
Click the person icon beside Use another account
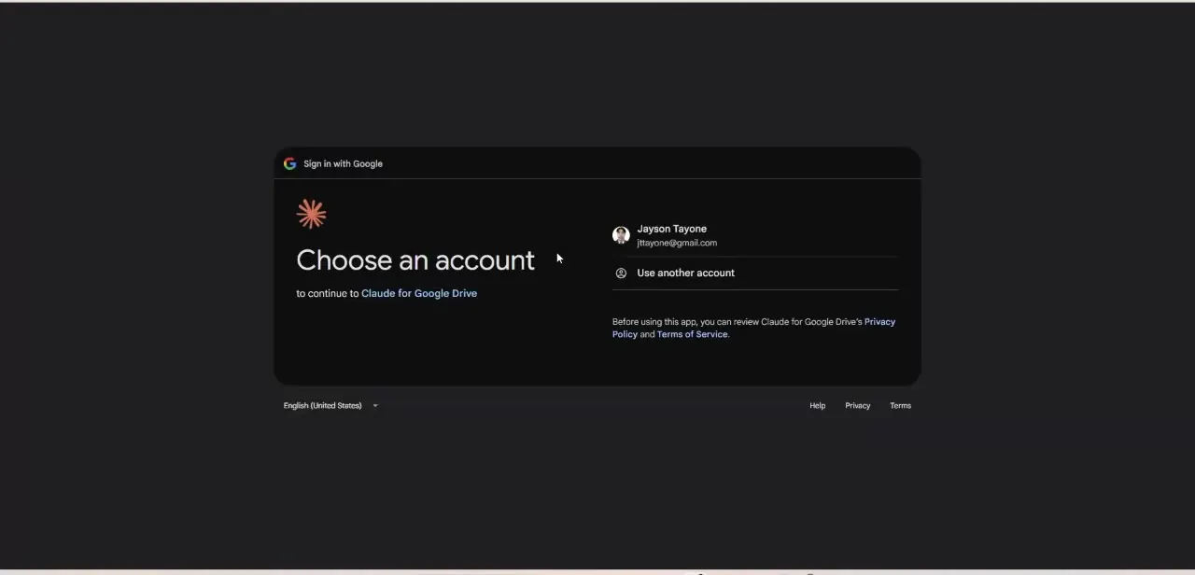(621, 273)
